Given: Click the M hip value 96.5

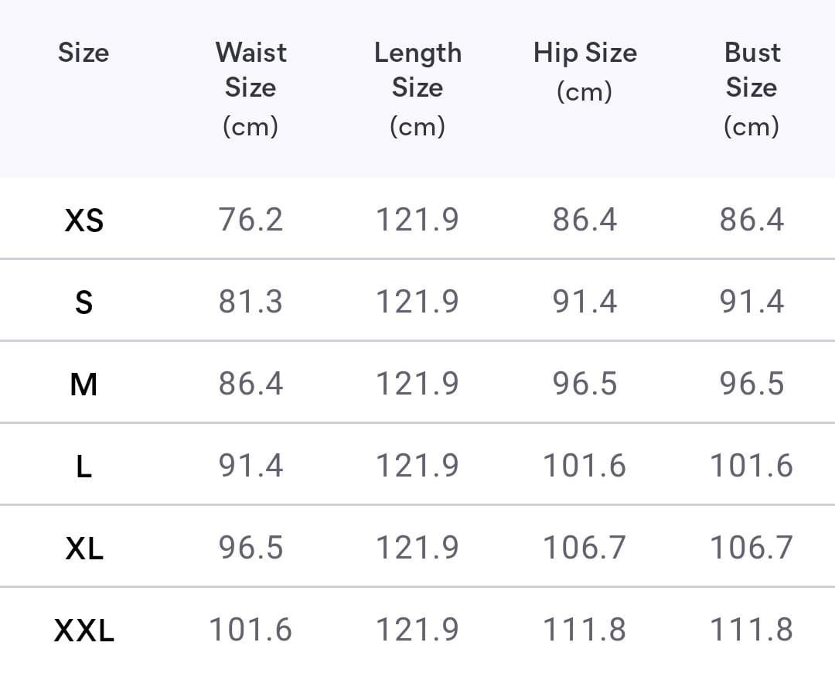Looking at the screenshot, I should coord(584,384).
